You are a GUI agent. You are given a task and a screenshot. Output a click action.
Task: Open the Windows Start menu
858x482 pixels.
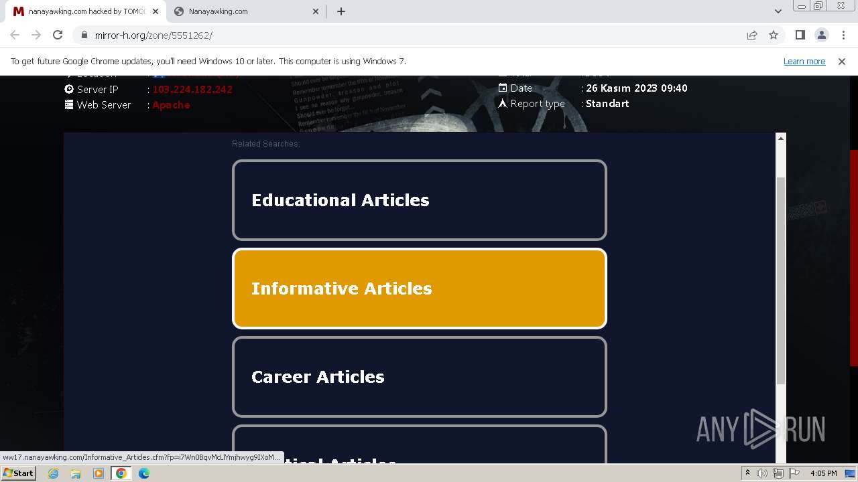click(x=18, y=473)
